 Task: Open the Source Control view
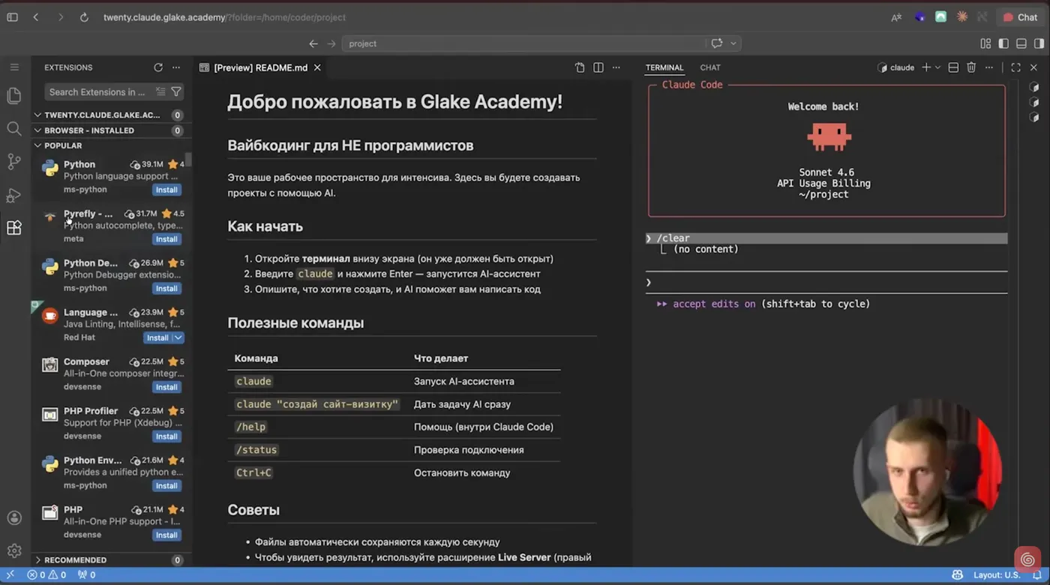point(13,161)
